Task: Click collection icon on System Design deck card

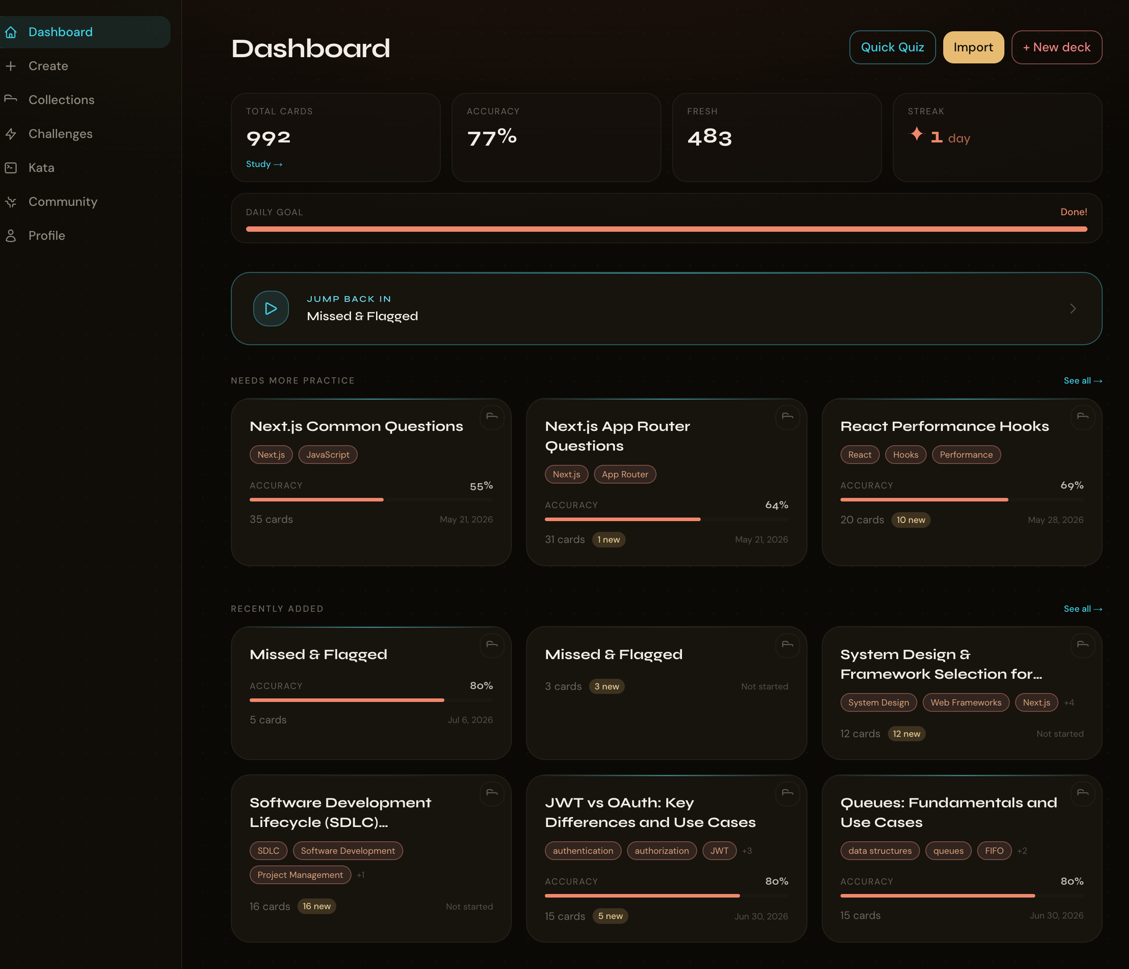Action: click(1083, 645)
